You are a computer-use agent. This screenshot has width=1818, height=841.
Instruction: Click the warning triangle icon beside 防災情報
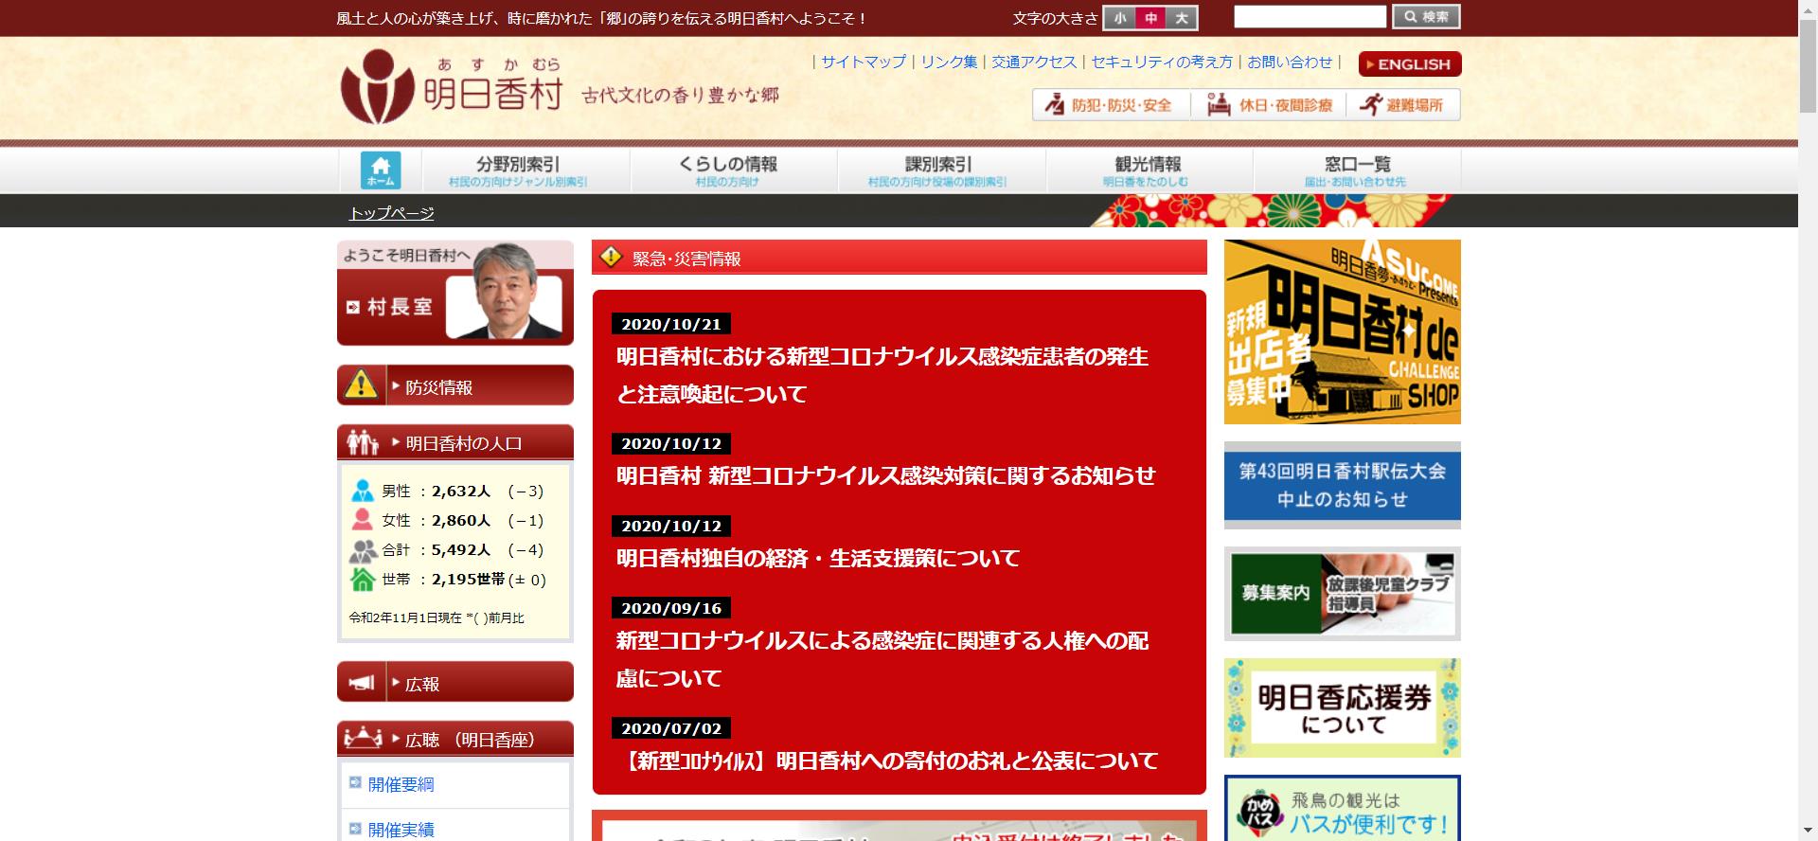tap(361, 385)
